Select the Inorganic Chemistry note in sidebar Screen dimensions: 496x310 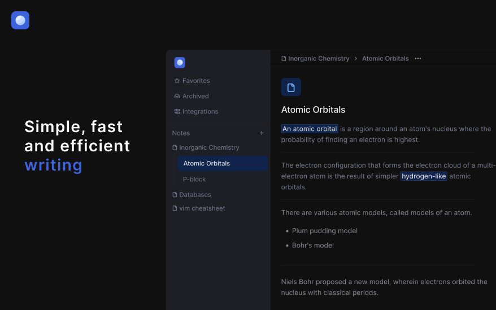click(206, 148)
